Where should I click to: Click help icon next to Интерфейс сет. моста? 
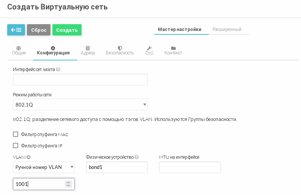click(58, 70)
